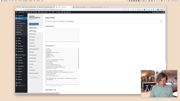
Task: Open Marketing in admin sidebar
Action: tap(20, 63)
